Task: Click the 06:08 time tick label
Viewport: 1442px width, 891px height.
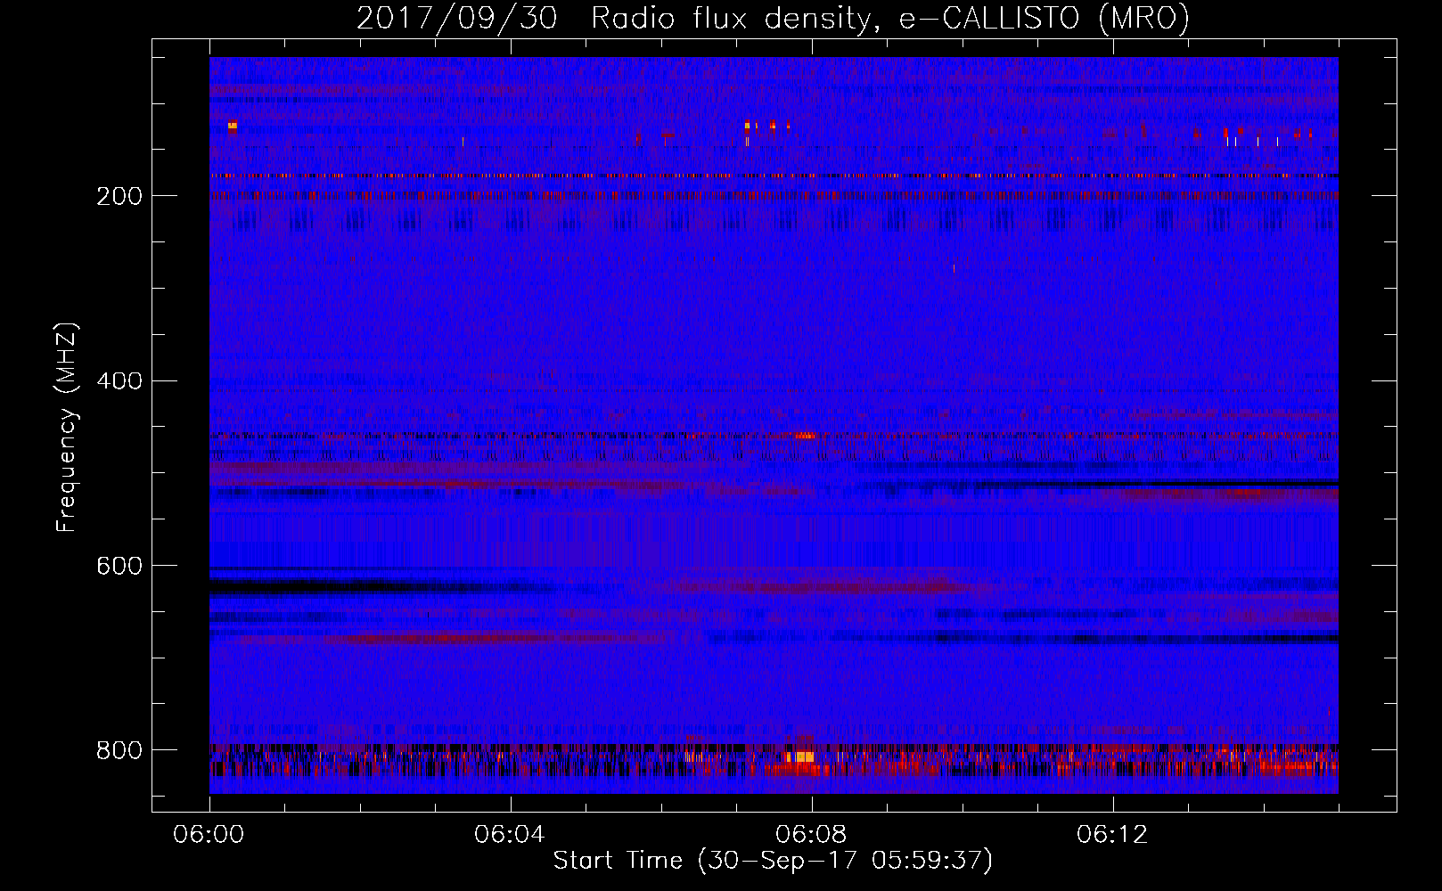Action: [811, 834]
